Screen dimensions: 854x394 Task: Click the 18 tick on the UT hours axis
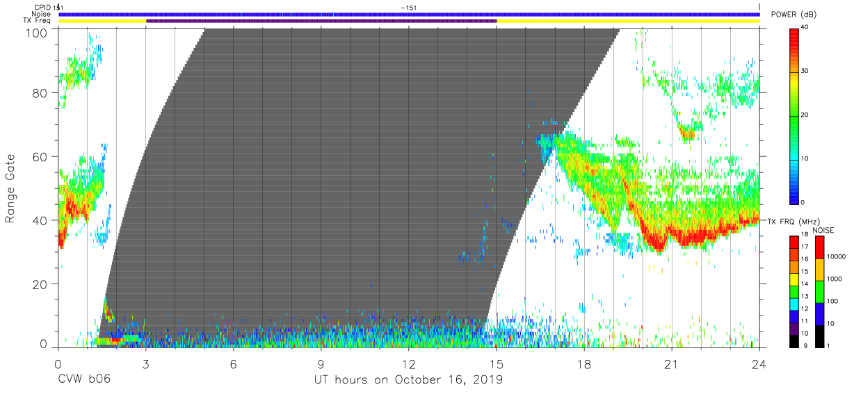click(584, 363)
